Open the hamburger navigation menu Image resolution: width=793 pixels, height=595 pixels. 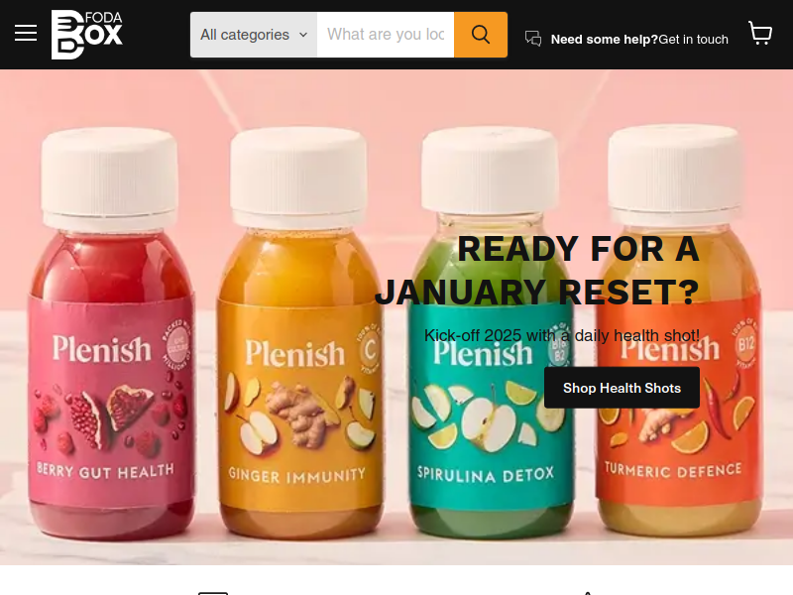pyautogui.click(x=26, y=33)
